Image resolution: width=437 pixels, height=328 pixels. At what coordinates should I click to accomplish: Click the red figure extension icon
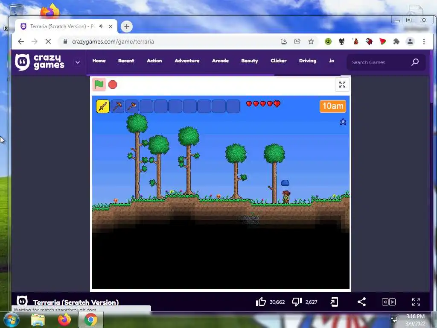point(355,41)
